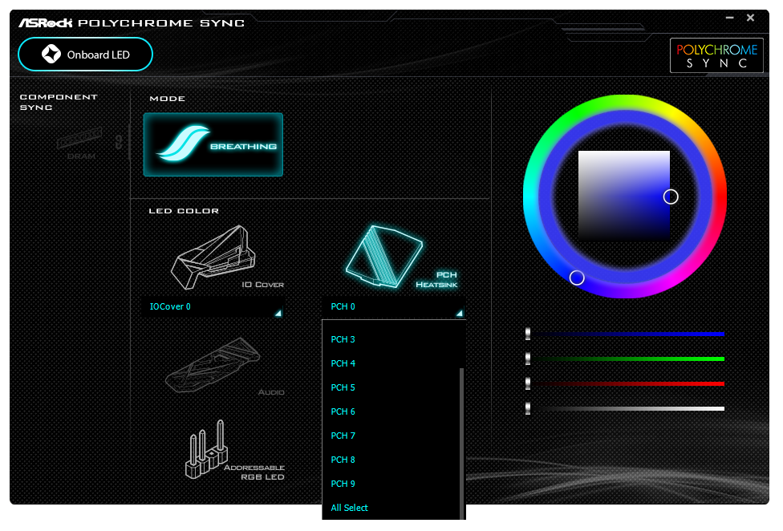Close the Polychrome Sync window

point(751,18)
